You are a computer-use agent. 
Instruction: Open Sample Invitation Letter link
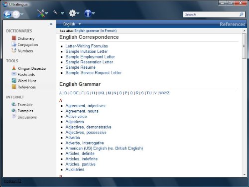tap(87, 51)
